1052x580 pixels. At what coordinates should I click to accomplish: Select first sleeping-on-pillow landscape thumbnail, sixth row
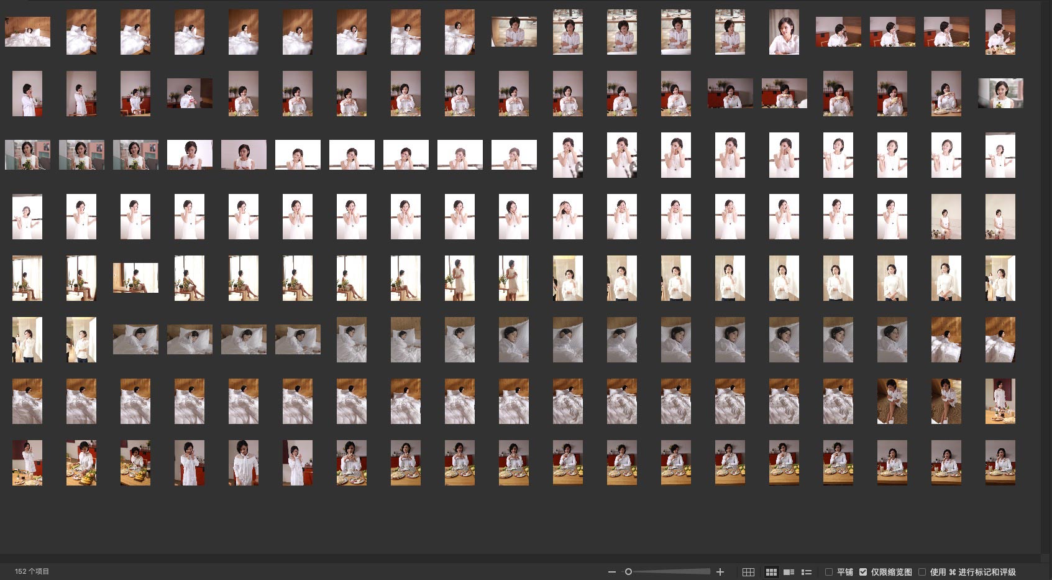pos(135,339)
